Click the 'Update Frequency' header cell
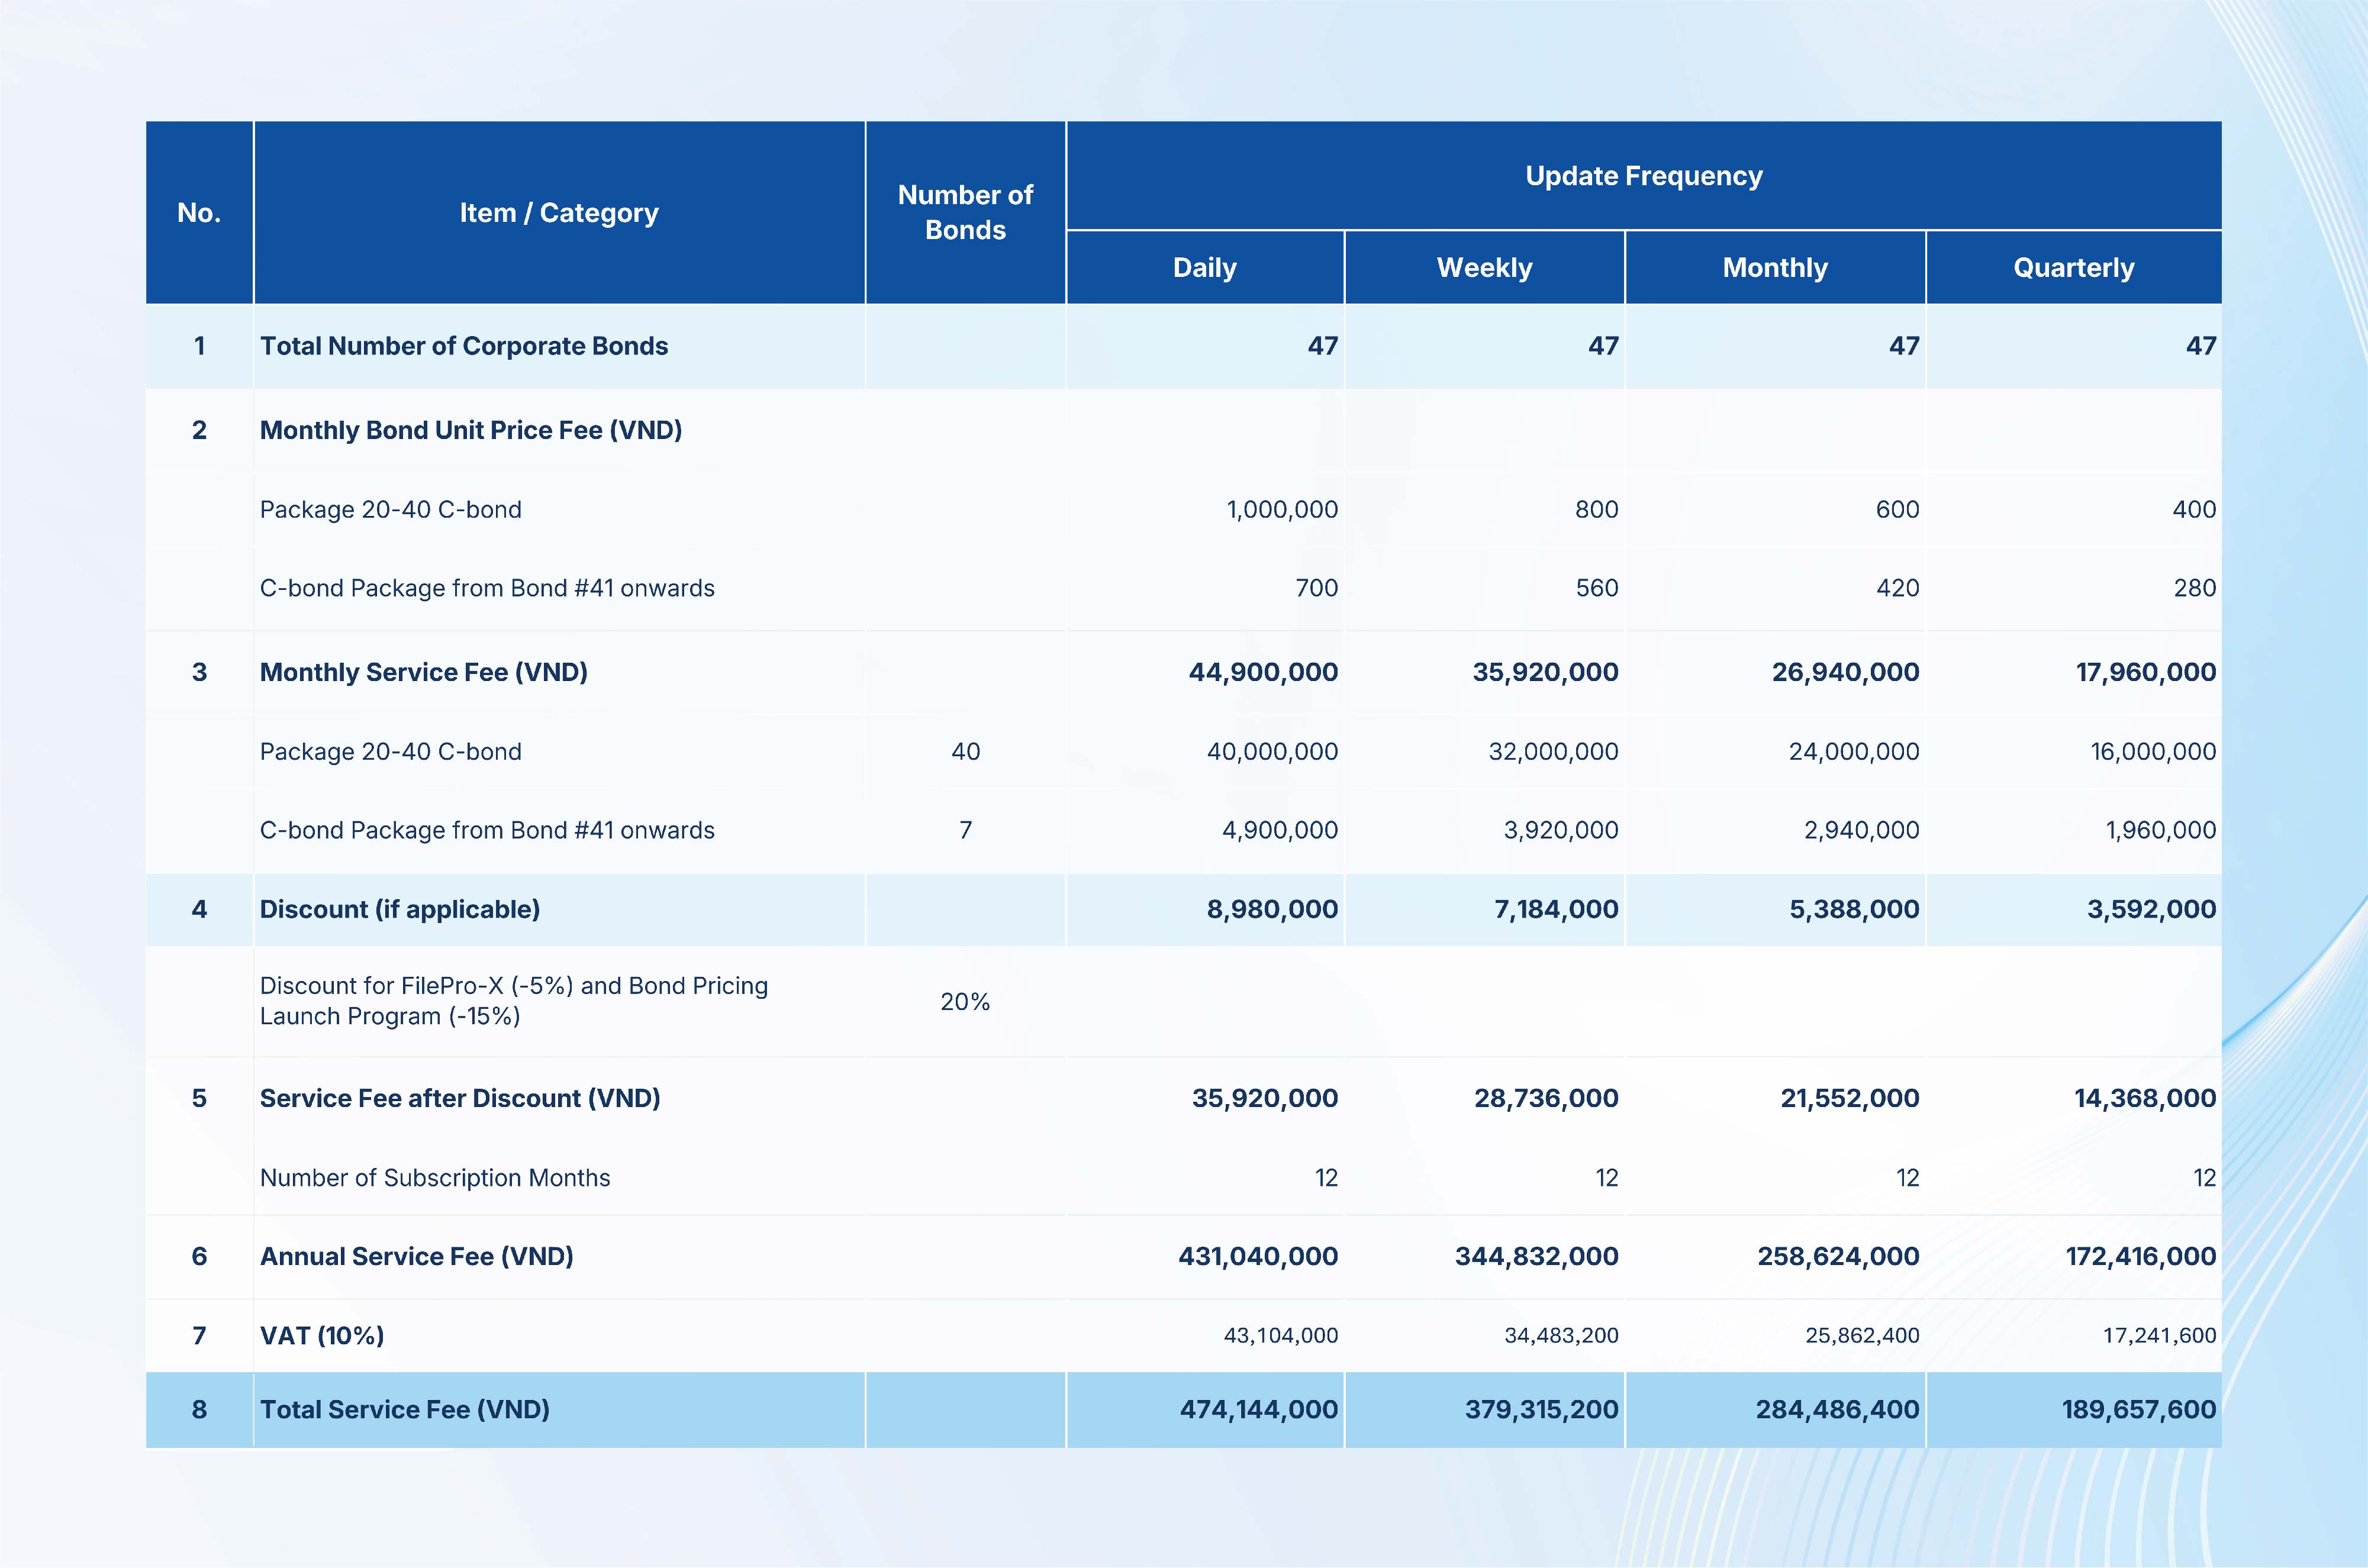 pos(1643,176)
